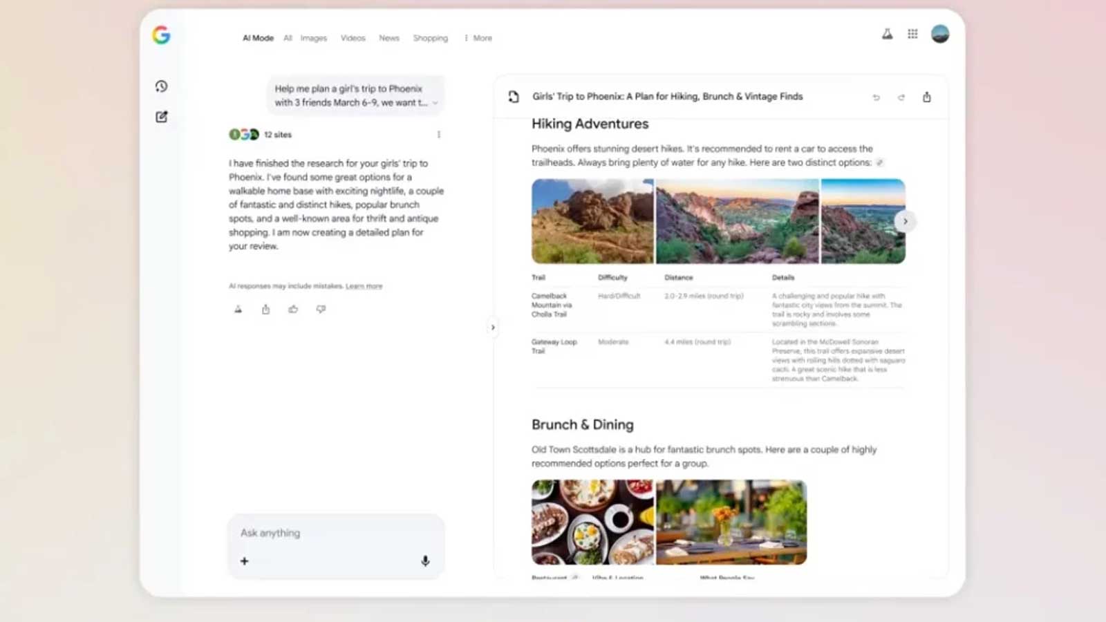Open the Labs flask icon in header
The image size is (1106, 622).
click(887, 34)
